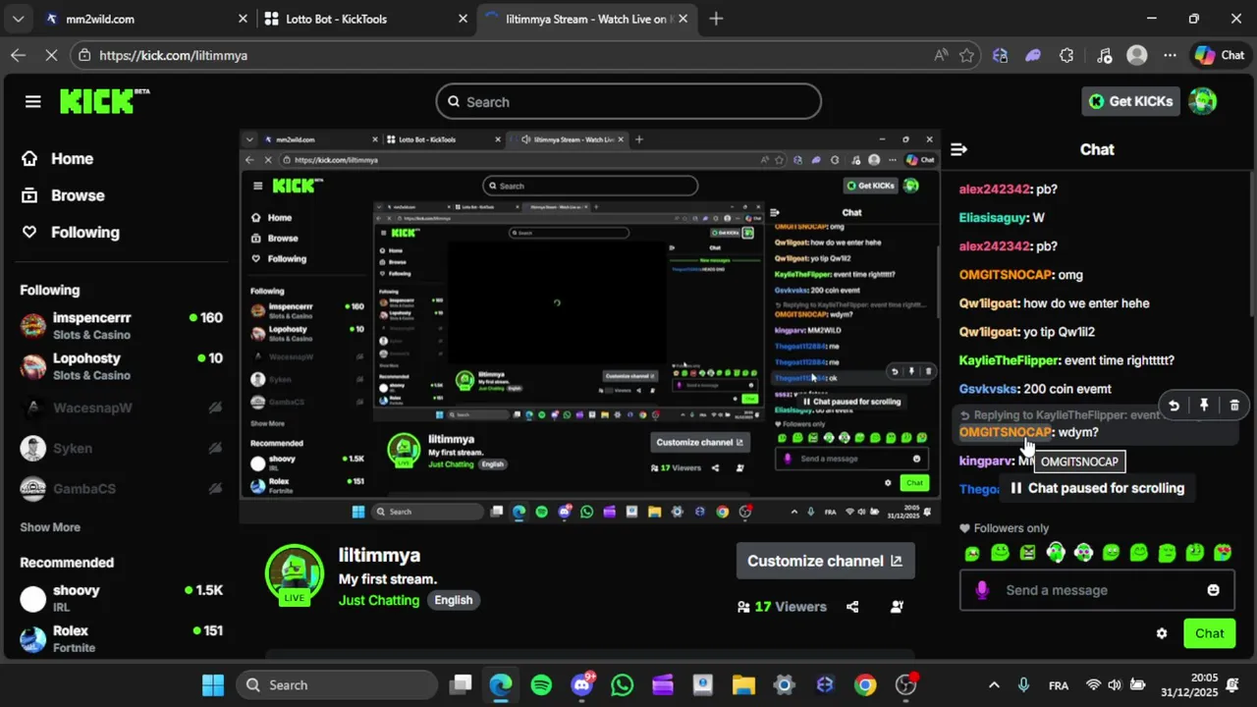Open Lopohosty channel in Following
This screenshot has height=707, width=1257.
121,366
